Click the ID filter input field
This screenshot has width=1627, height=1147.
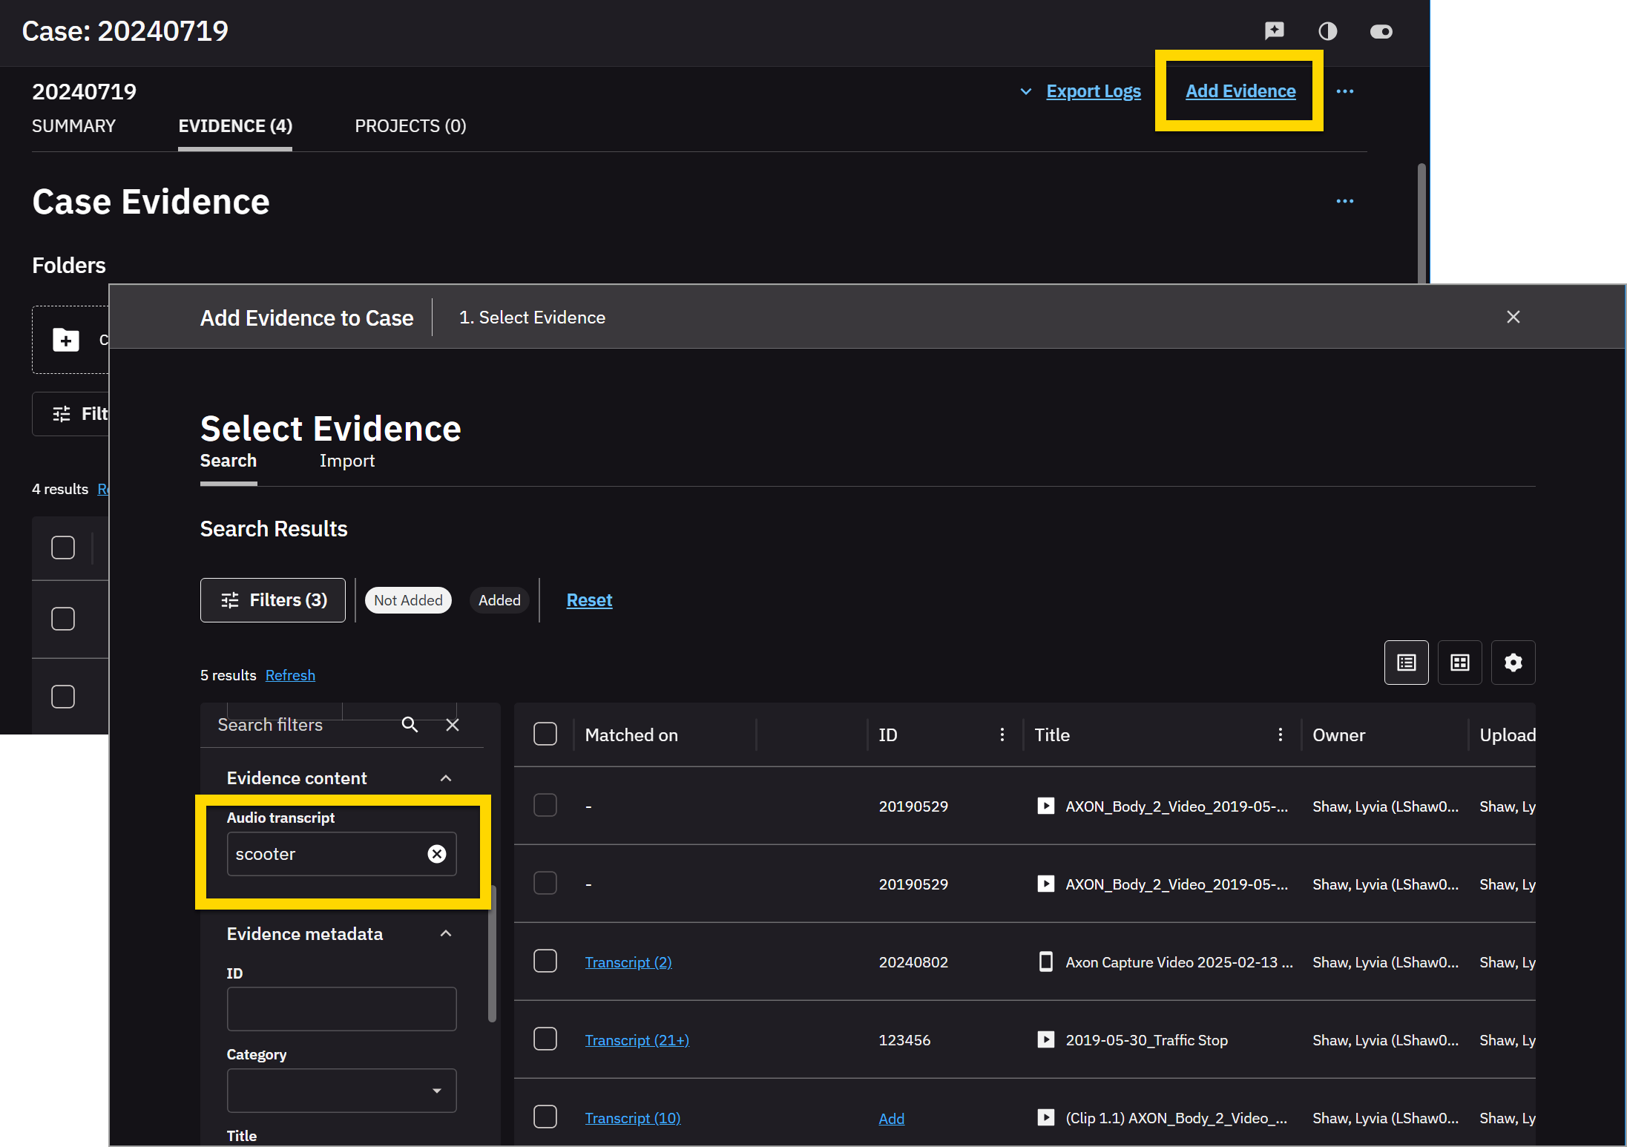coord(342,1009)
